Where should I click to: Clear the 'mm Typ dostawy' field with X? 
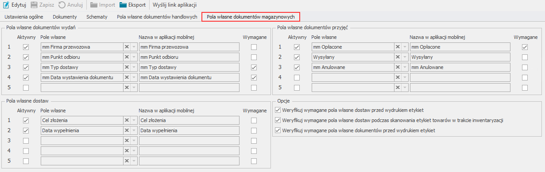pos(127,67)
